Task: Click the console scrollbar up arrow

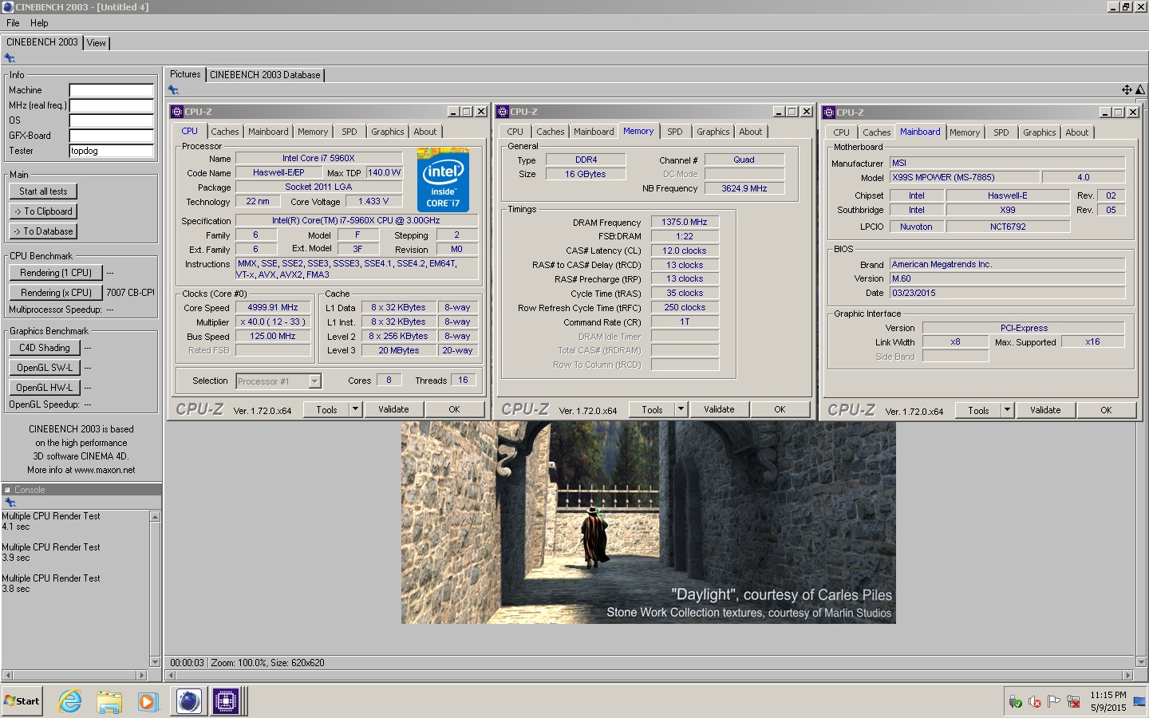Action: [x=155, y=517]
